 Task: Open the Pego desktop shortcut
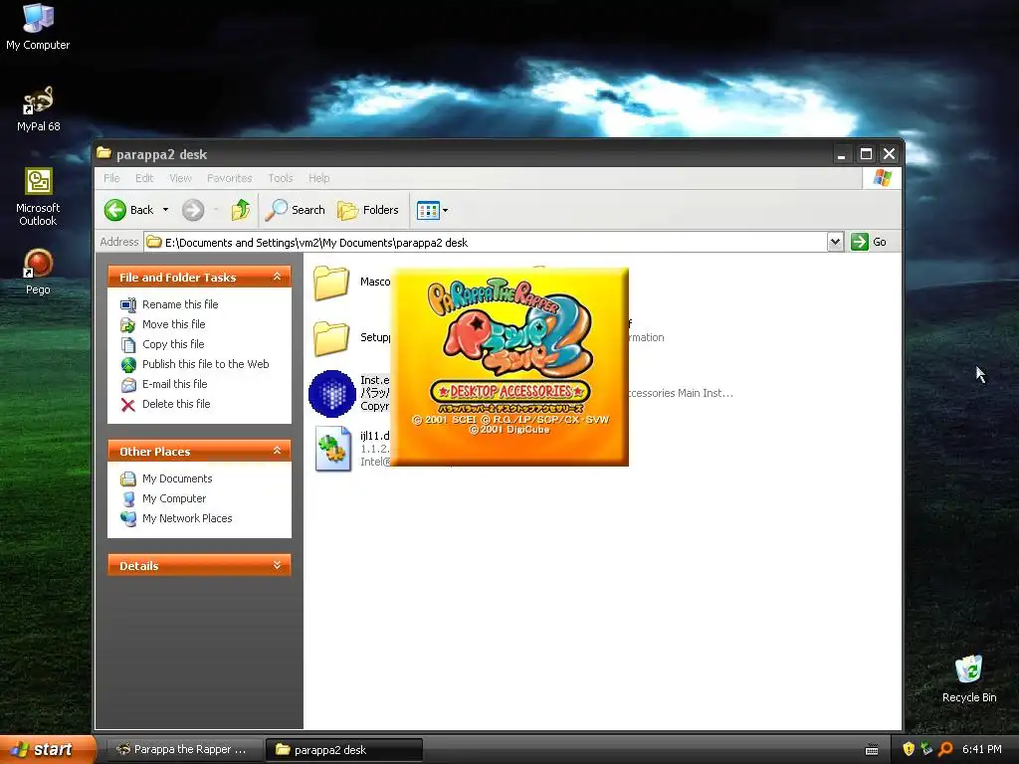point(38,272)
